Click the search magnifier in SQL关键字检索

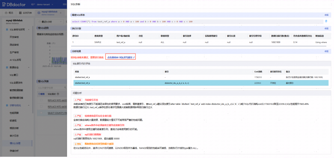65,88
